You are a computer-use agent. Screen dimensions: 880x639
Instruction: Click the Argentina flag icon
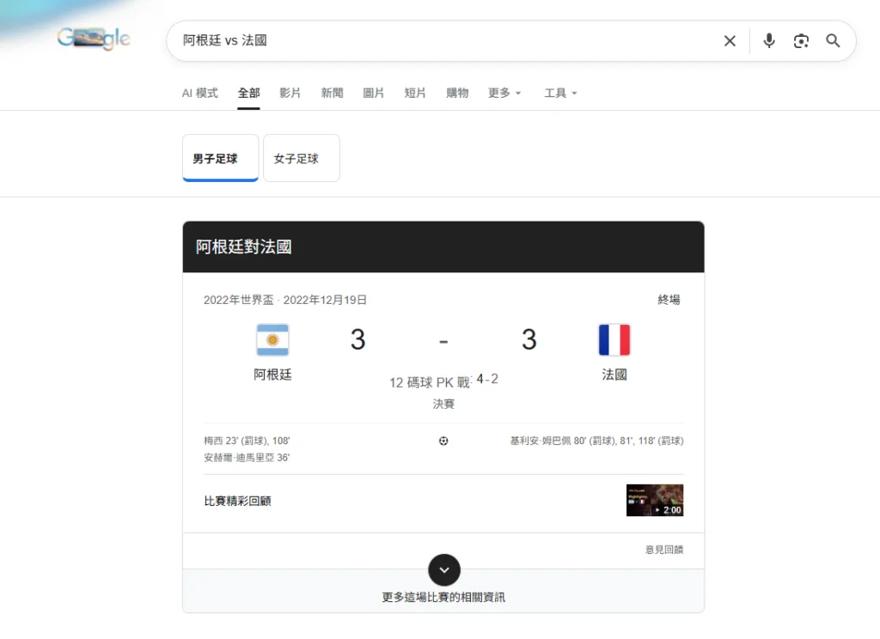[x=272, y=339]
